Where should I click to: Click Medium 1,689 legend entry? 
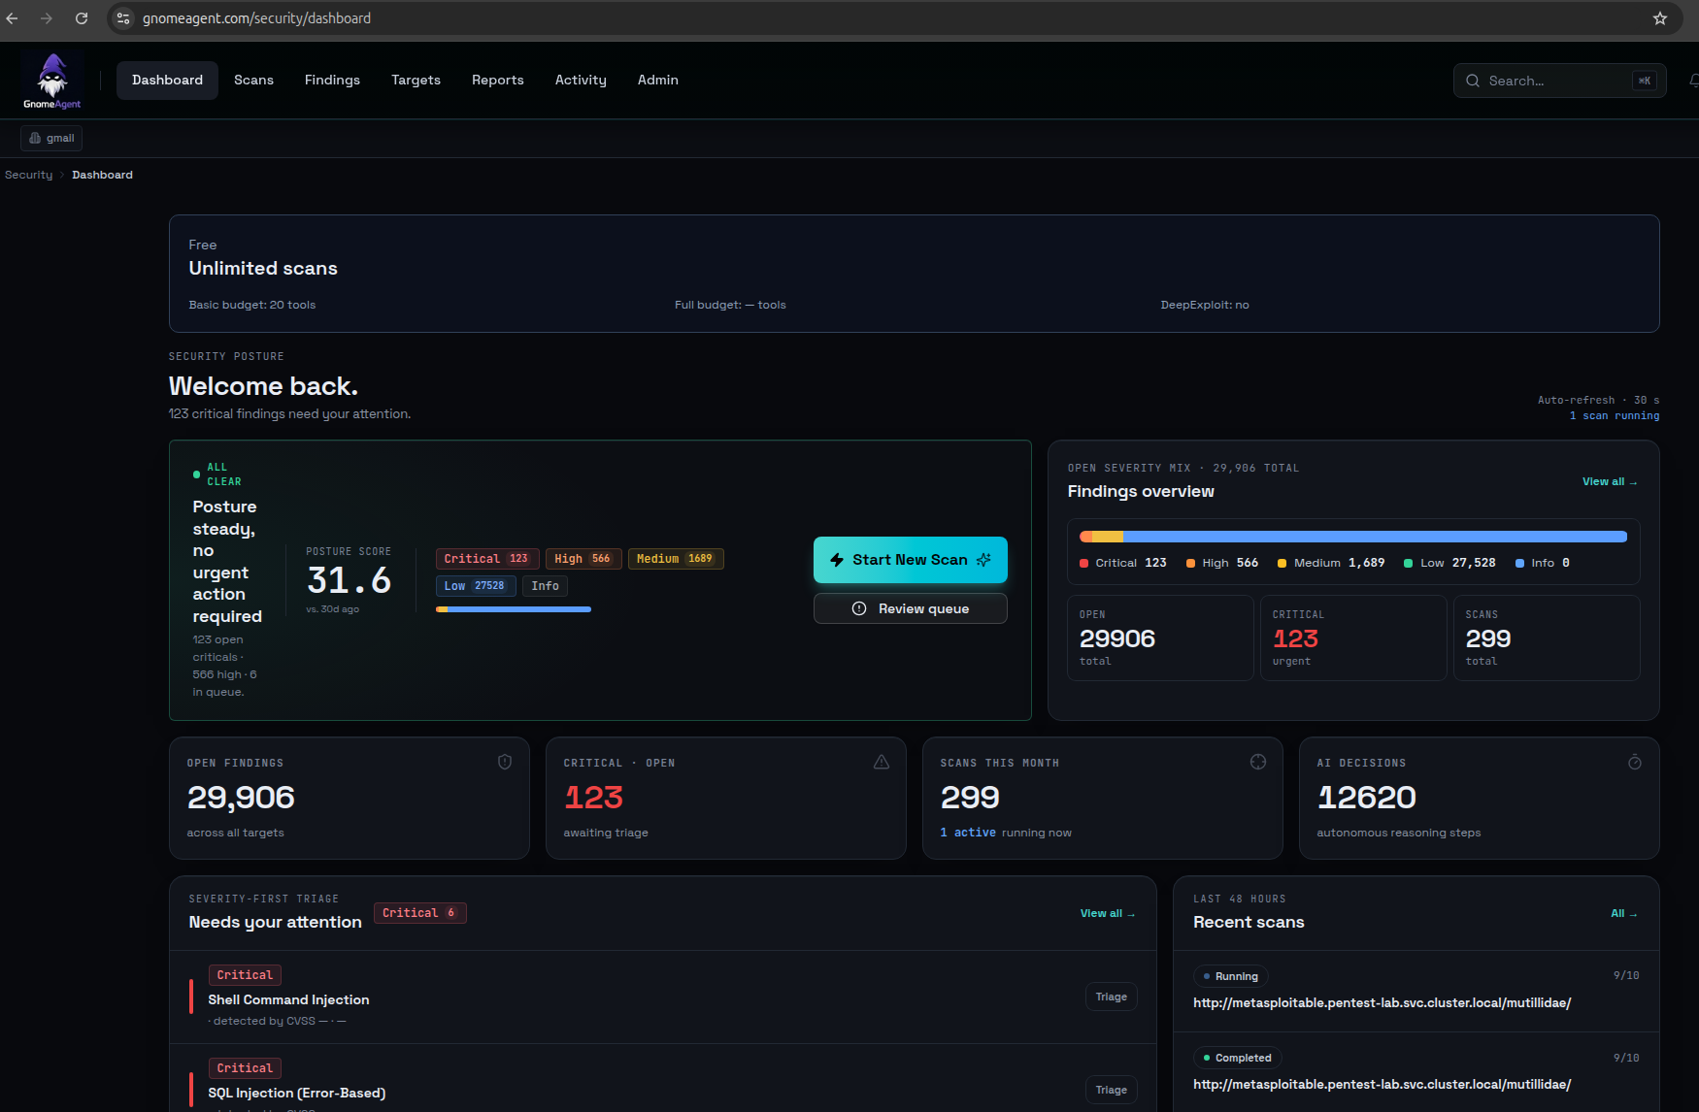1331,563
